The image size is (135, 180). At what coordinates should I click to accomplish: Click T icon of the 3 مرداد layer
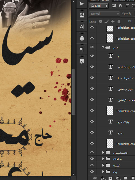(x=111, y=78)
